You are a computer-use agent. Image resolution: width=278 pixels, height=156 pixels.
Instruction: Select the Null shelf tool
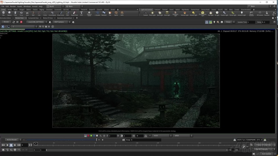point(33,13)
